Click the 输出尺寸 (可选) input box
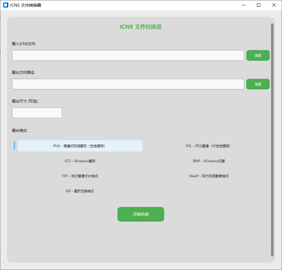 click(x=37, y=113)
